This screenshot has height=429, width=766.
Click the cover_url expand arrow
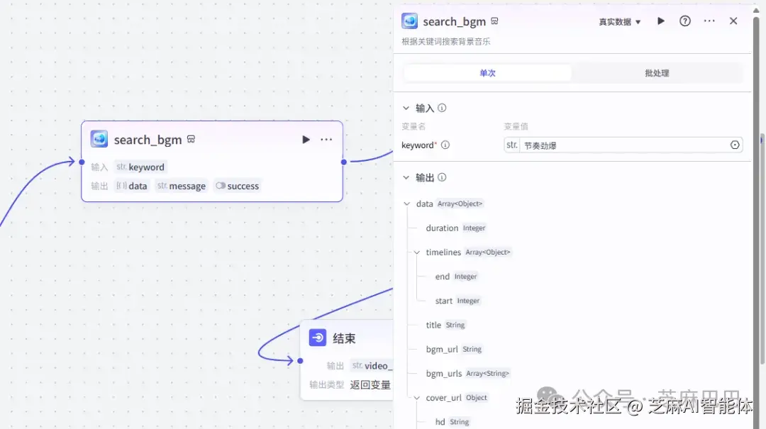point(416,398)
